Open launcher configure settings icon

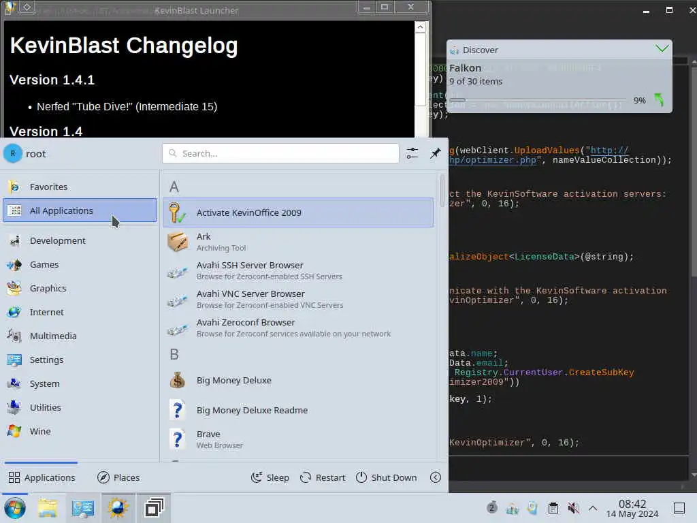412,153
